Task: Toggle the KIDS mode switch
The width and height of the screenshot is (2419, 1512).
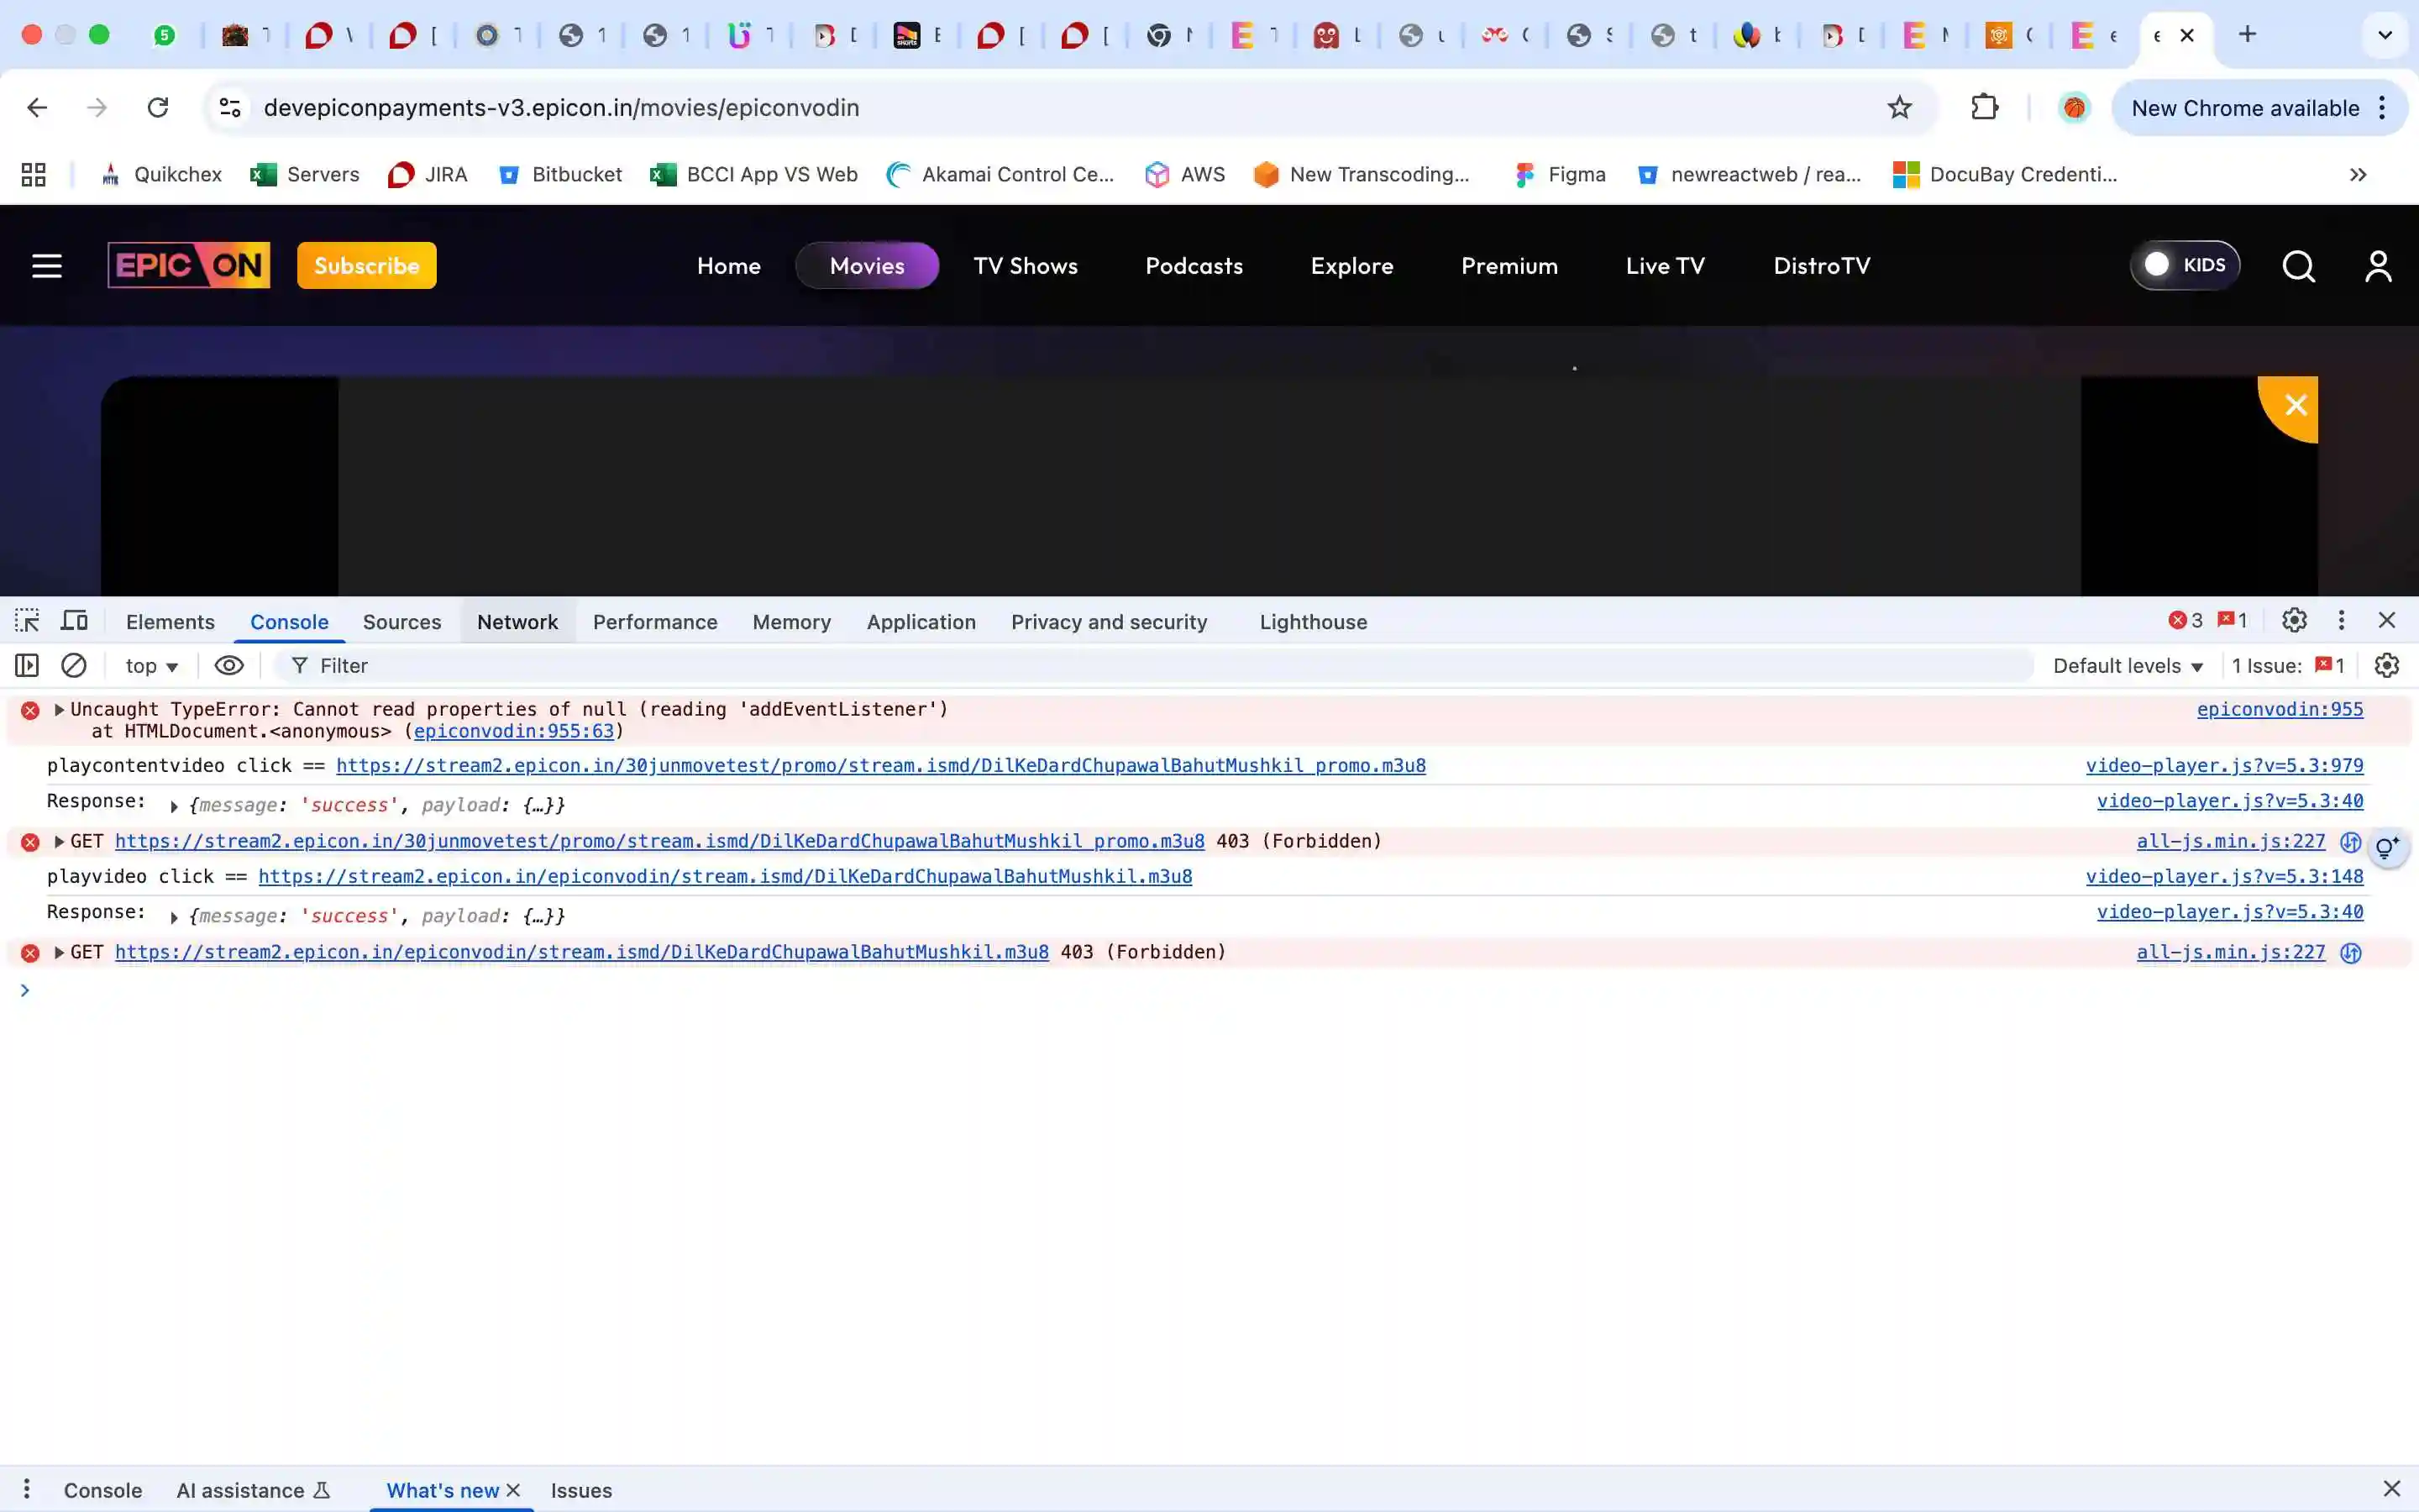Action: pyautogui.click(x=2184, y=265)
